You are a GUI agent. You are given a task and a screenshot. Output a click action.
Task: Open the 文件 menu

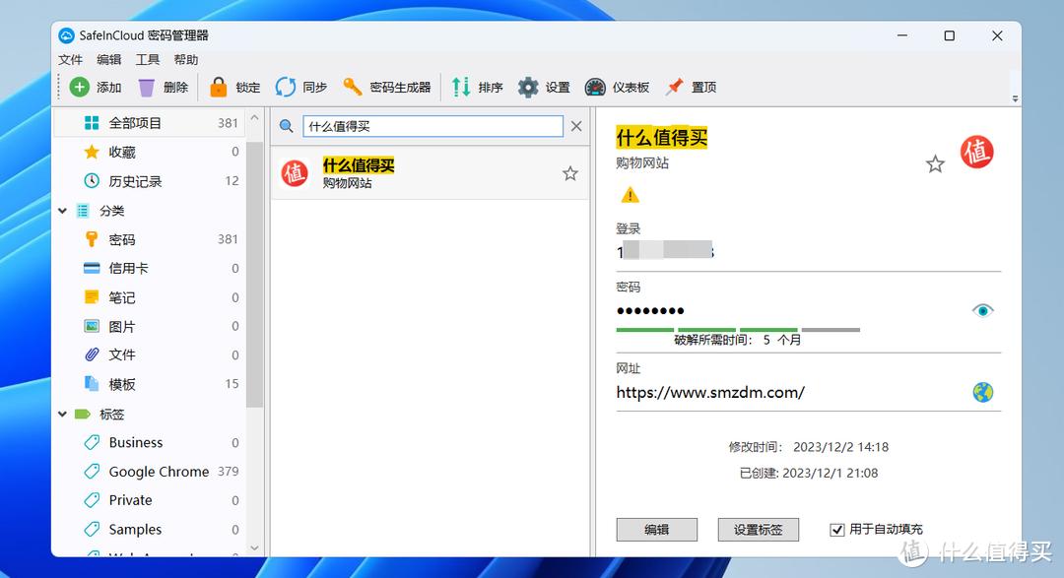pos(70,60)
